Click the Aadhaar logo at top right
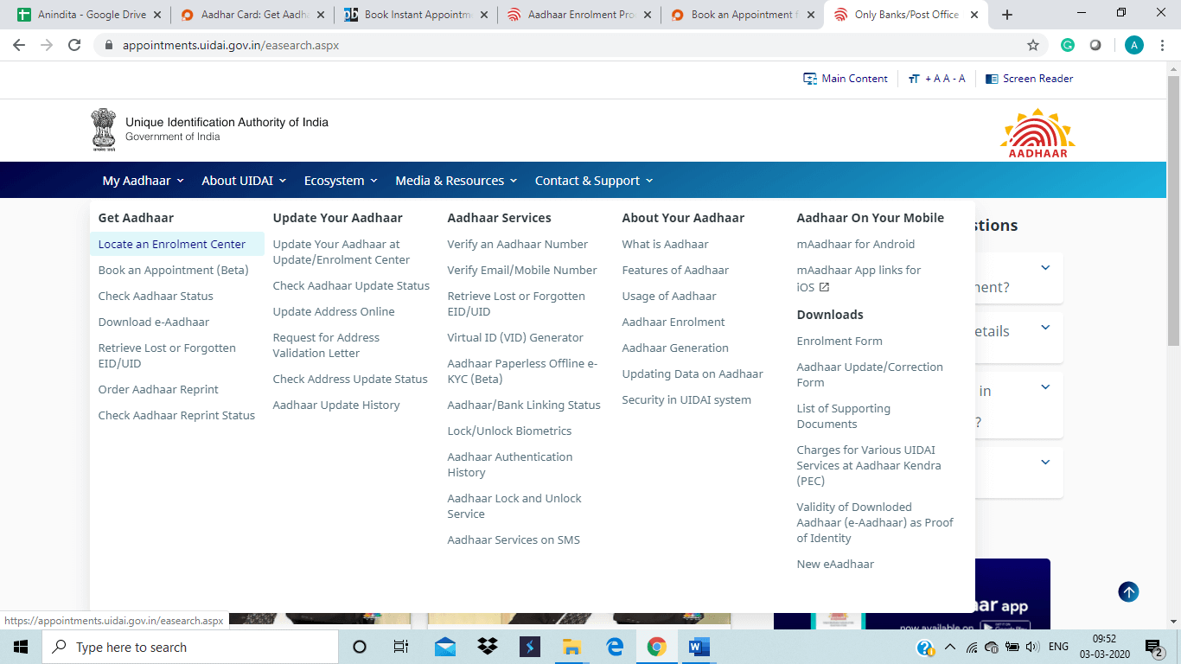 (x=1037, y=133)
